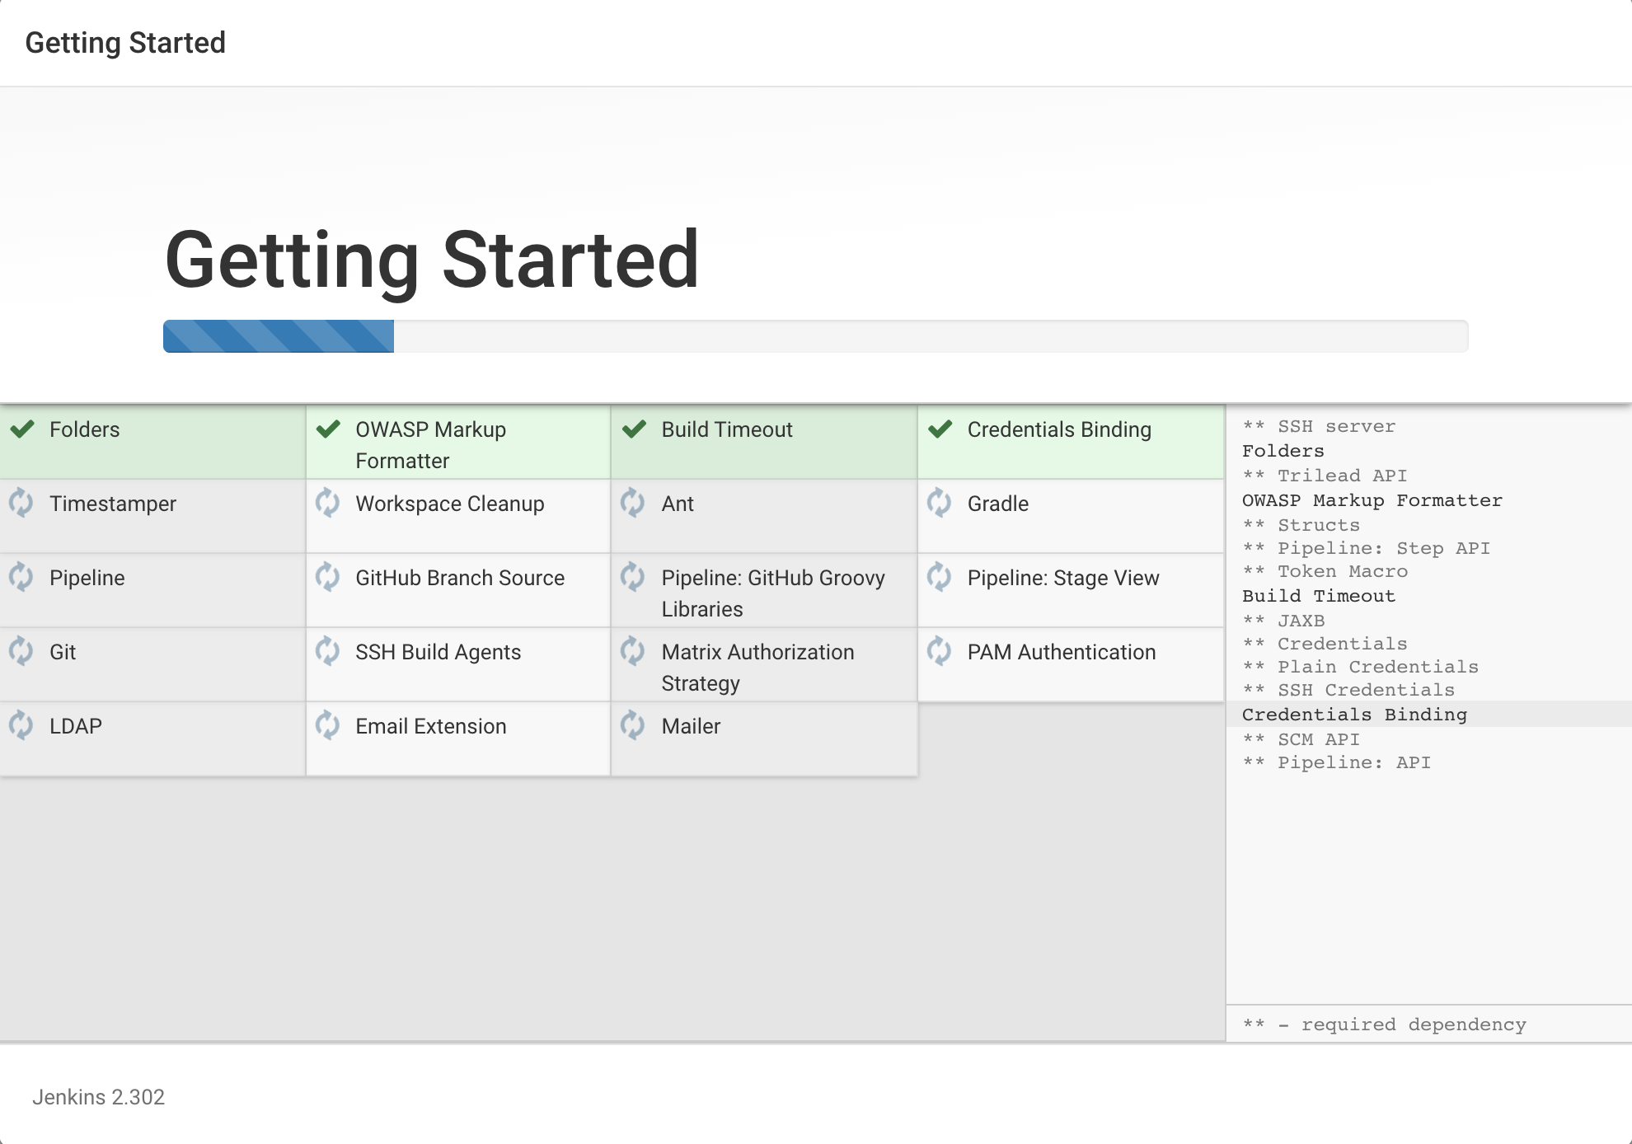Select the Email Extension label
This screenshot has width=1632, height=1144.
[x=431, y=726]
